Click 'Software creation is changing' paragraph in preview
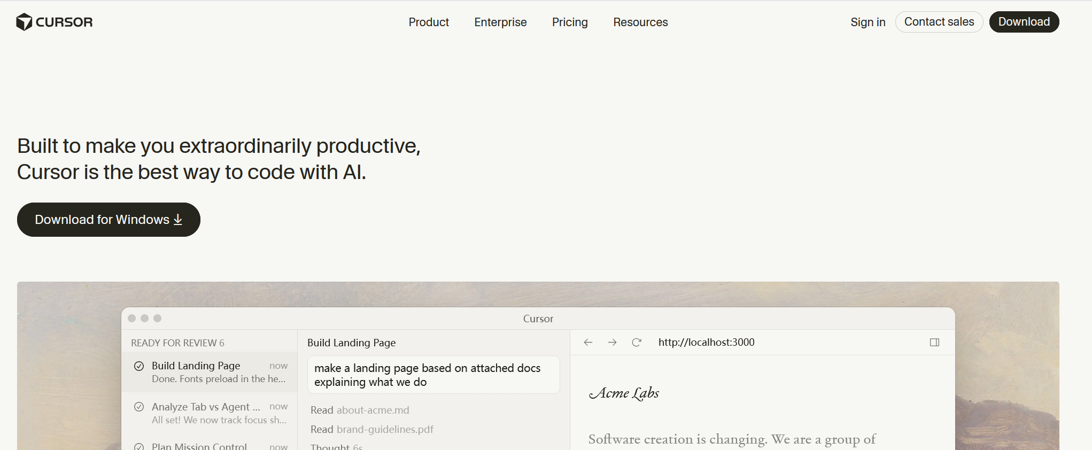1092x450 pixels. [x=732, y=439]
